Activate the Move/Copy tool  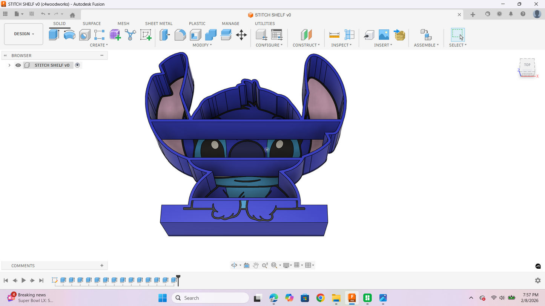[x=241, y=35]
